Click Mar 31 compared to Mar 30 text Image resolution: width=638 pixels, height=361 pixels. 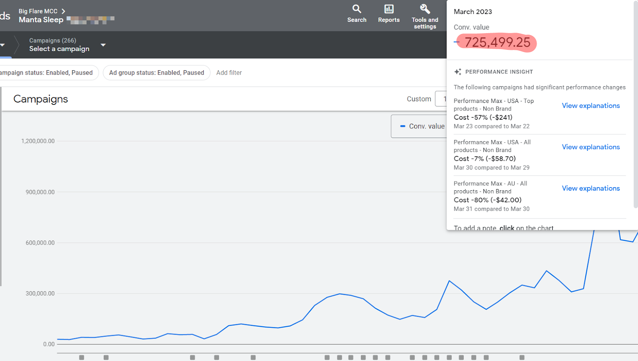[492, 209]
